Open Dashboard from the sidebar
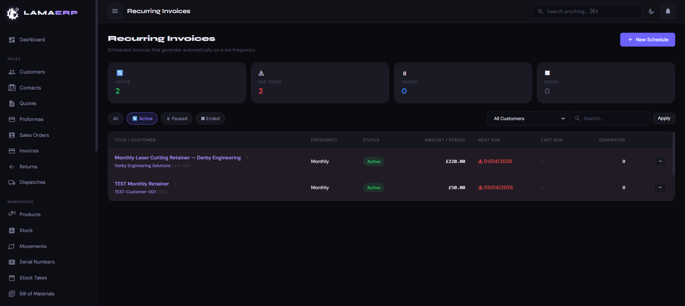 pos(32,40)
